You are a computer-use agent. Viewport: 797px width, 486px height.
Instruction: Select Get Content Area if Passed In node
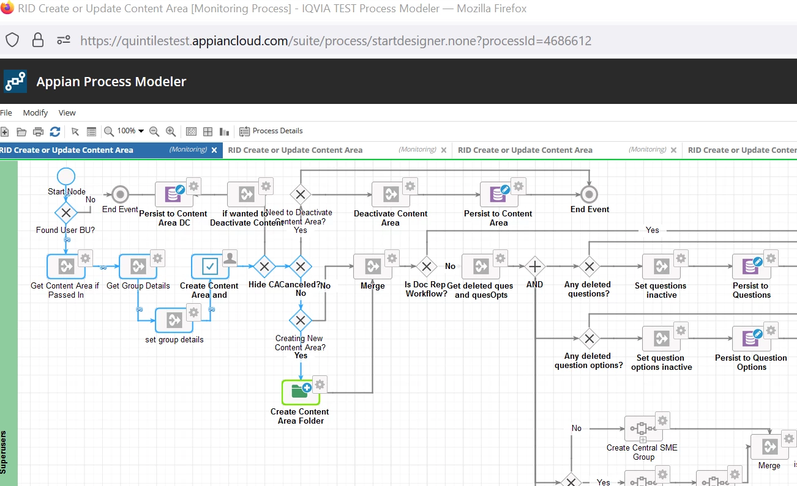coord(65,267)
